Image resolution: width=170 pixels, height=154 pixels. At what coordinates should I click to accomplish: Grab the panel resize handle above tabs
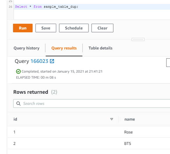[138, 39]
